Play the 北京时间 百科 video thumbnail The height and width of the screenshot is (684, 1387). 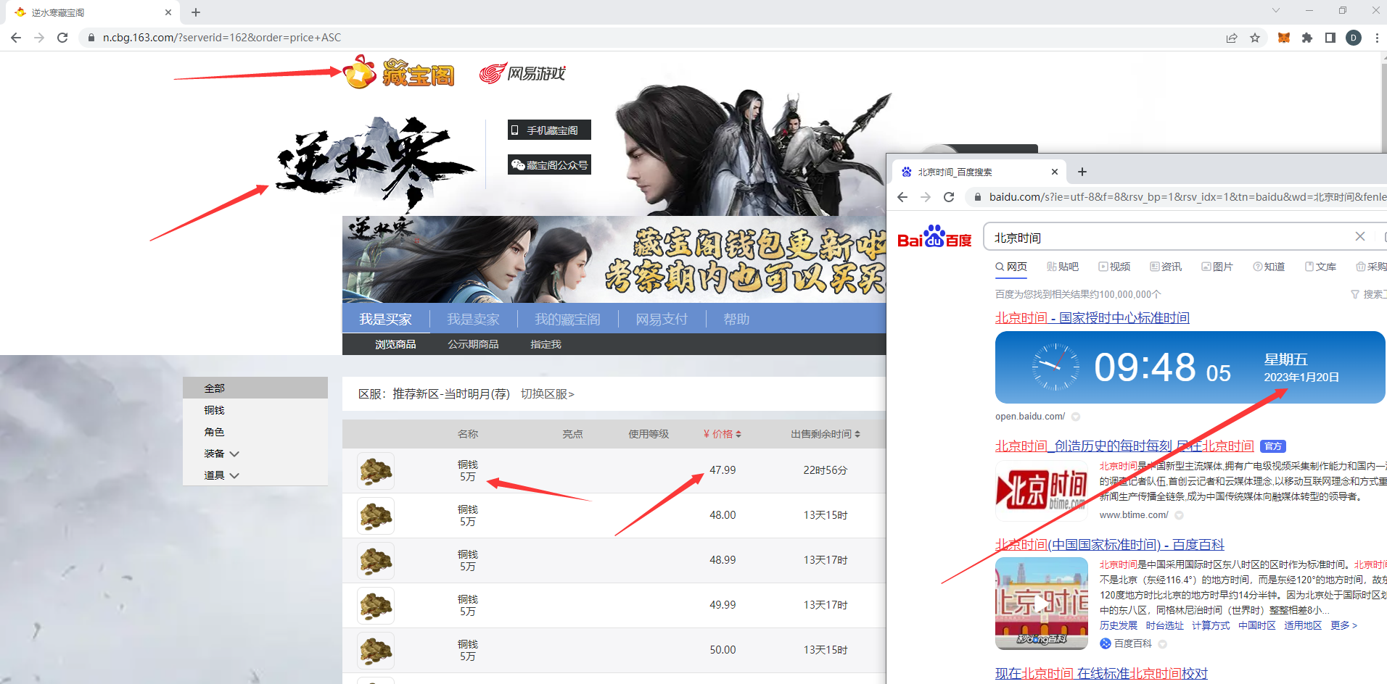(x=1042, y=604)
